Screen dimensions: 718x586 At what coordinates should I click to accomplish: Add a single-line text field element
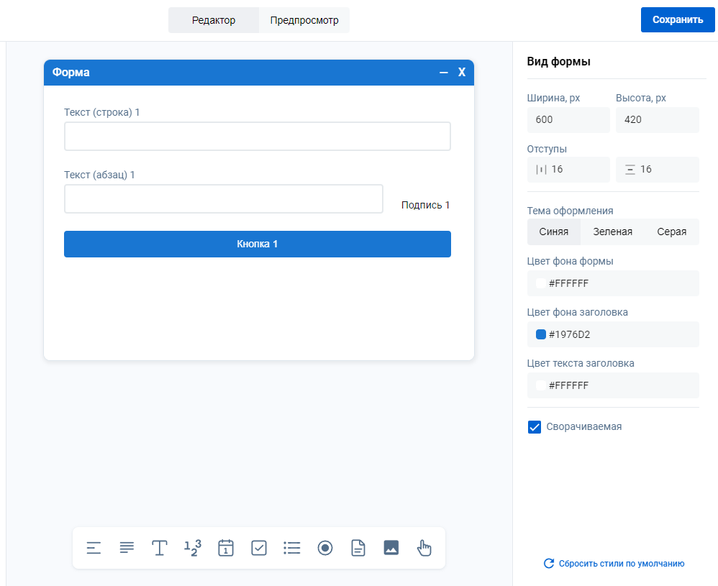click(x=94, y=548)
